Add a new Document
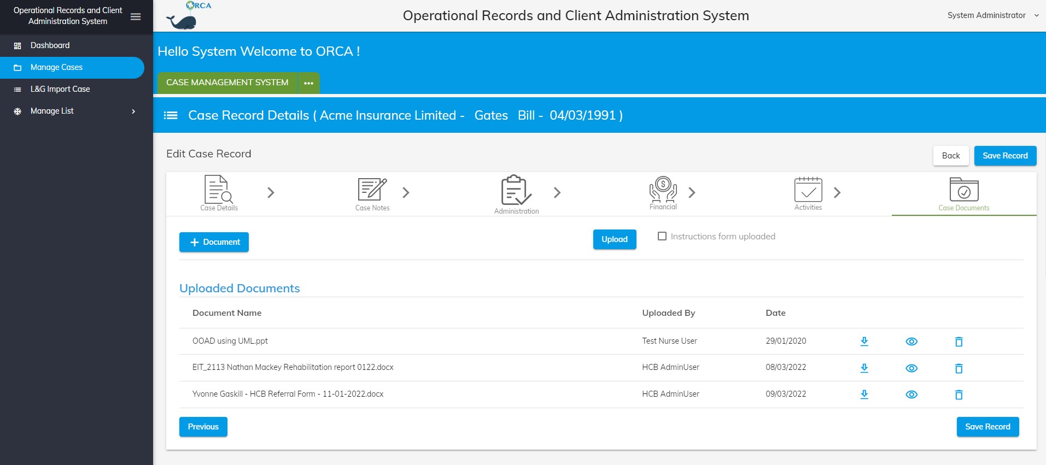Screen dimensions: 1046x465 click(214, 242)
